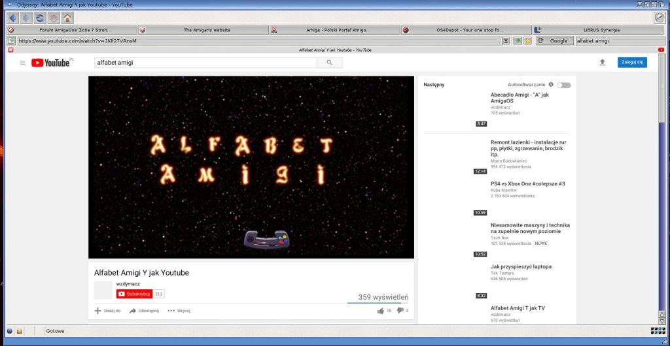
Task: Click the 213 subscriber count
Action: tap(158, 294)
